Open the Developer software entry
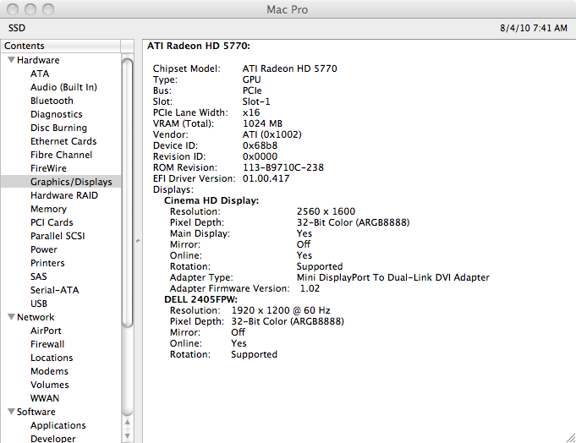576x443 pixels. pos(53,439)
